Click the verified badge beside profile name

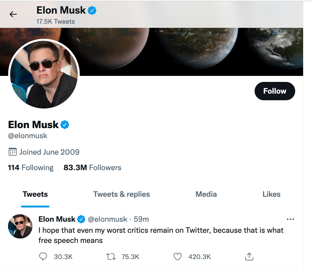65,125
